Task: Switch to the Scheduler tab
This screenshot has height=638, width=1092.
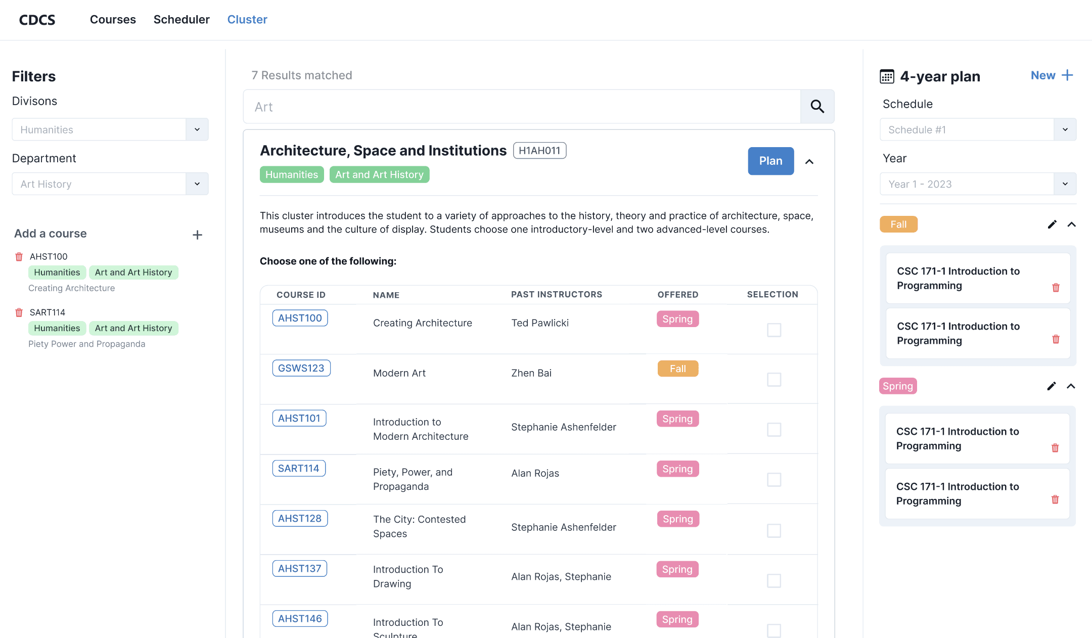Action: click(x=181, y=20)
